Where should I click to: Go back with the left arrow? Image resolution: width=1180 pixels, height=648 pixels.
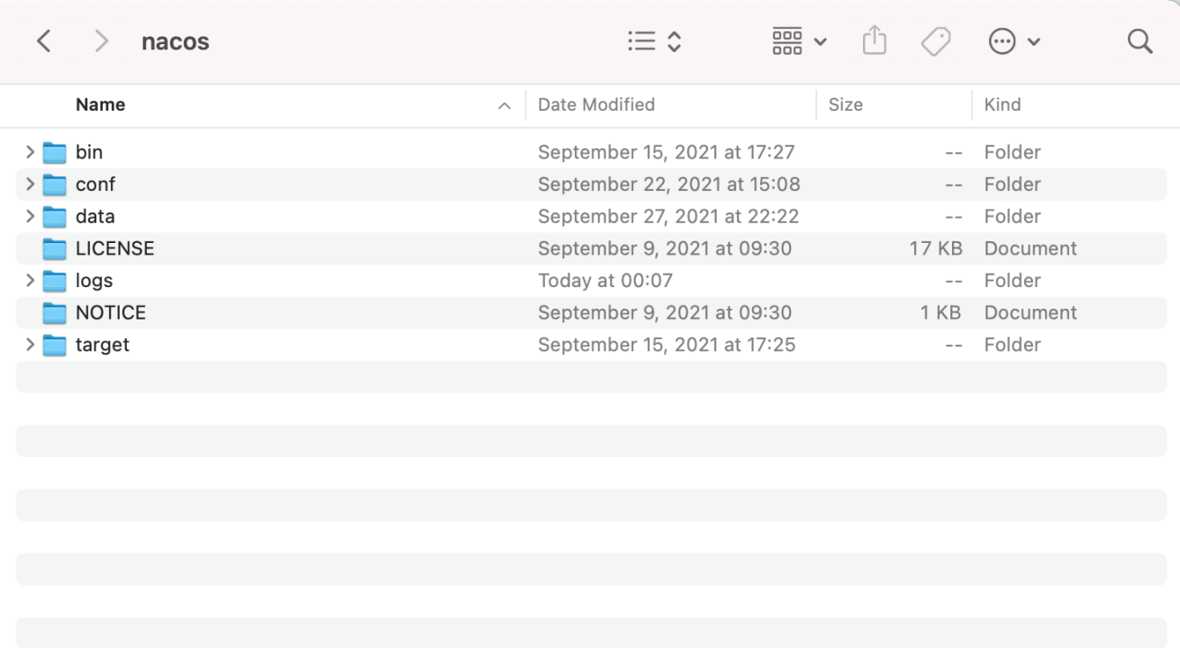(43, 41)
